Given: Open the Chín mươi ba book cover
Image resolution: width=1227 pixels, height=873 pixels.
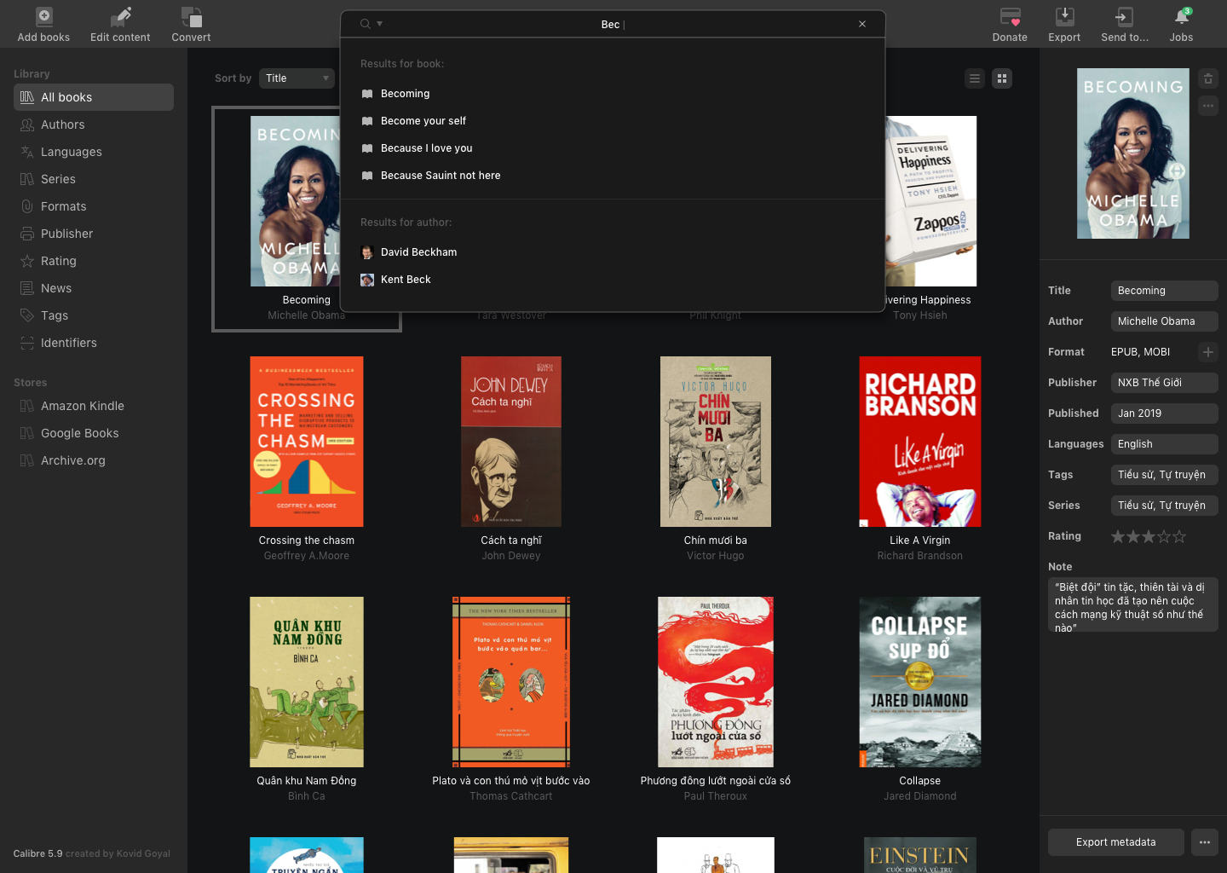Looking at the screenshot, I should tap(716, 442).
